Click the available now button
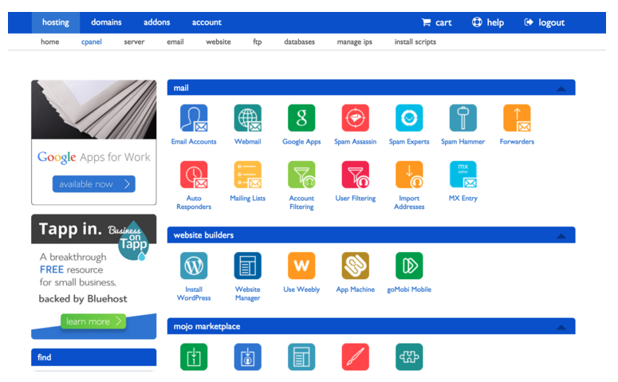Viewport: 618px width, 382px height. [94, 184]
